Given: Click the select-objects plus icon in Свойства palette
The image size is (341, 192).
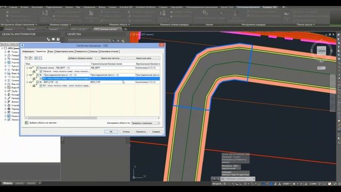Looking at the screenshot, I should point(118,41).
